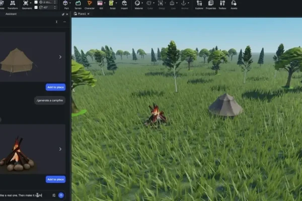
Task: Open the Properties panel
Action: pyautogui.click(x=211, y=5)
